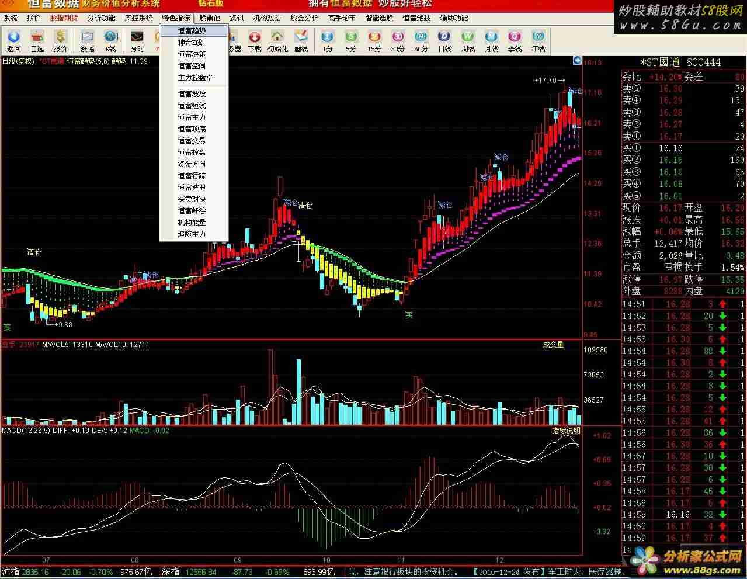This screenshot has width=747, height=579.
Task: Click the *ST国通 600444 stock title
Action: click(x=680, y=63)
